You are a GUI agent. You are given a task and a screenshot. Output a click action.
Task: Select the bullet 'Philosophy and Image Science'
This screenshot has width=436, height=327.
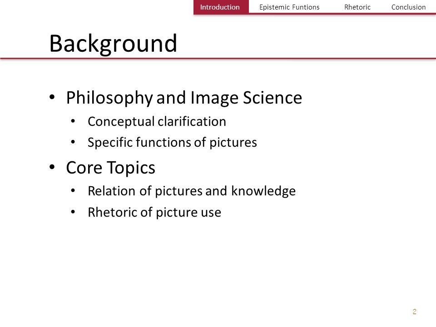click(184, 98)
